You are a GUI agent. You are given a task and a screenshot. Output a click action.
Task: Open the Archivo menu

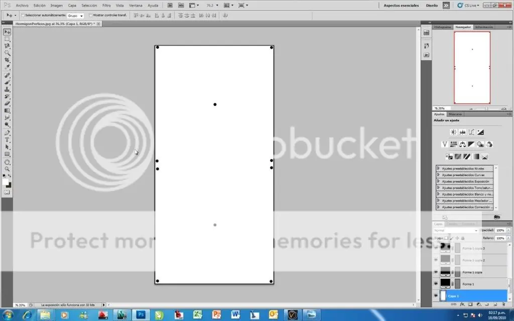(x=22, y=6)
